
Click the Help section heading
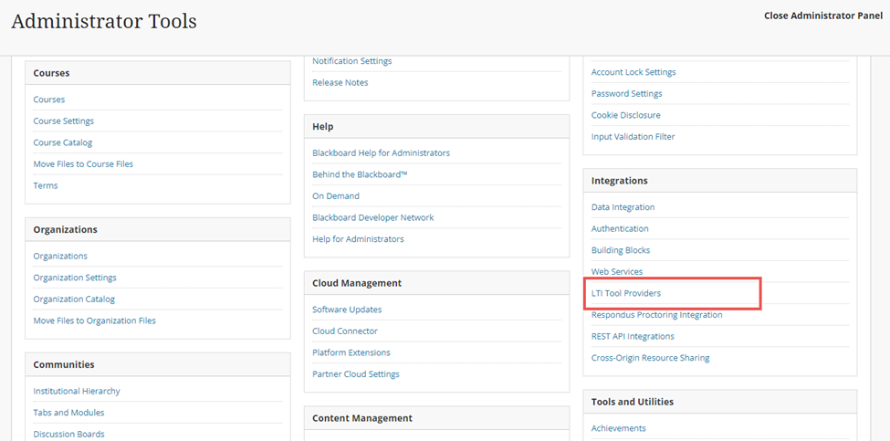(x=322, y=127)
